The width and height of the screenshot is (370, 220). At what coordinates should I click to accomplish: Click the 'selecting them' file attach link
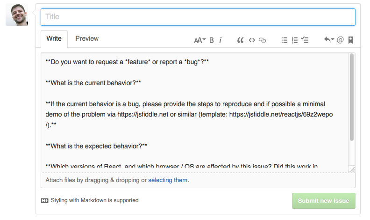pyautogui.click(x=168, y=180)
